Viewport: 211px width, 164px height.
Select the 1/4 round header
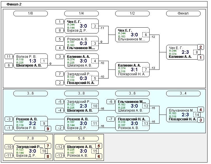pyautogui.click(x=81, y=13)
